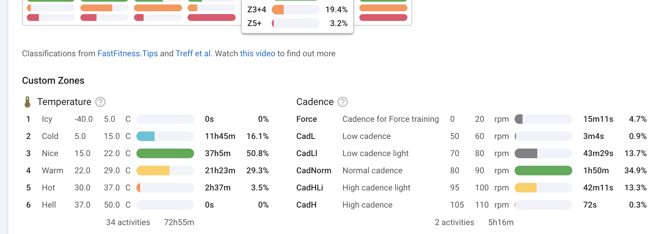The height and width of the screenshot is (234, 663).
Task: Open the Cadence help question mark
Action: (x=343, y=102)
